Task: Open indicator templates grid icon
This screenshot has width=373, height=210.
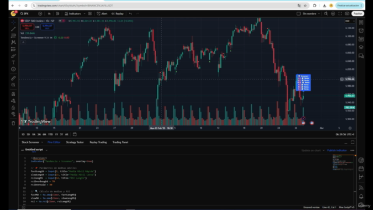Action: click(90, 13)
